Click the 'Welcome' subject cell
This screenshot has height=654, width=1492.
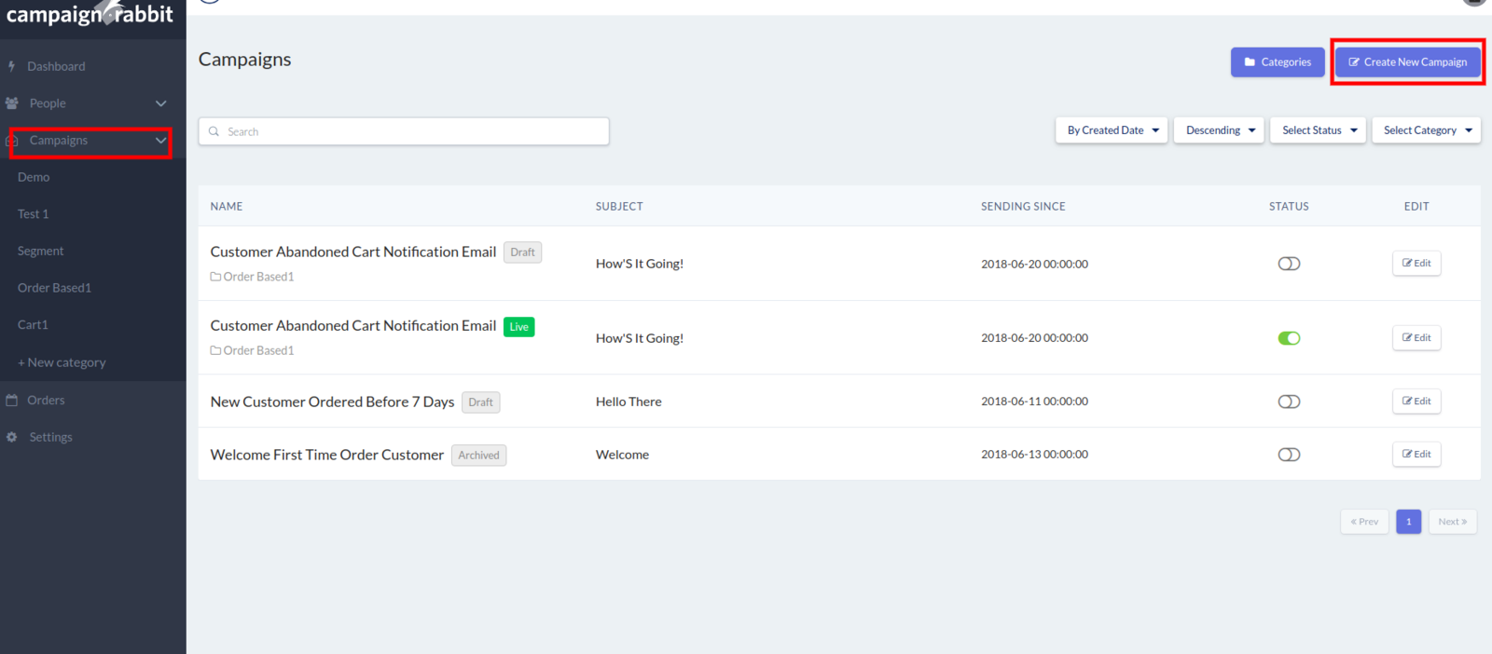pos(622,455)
